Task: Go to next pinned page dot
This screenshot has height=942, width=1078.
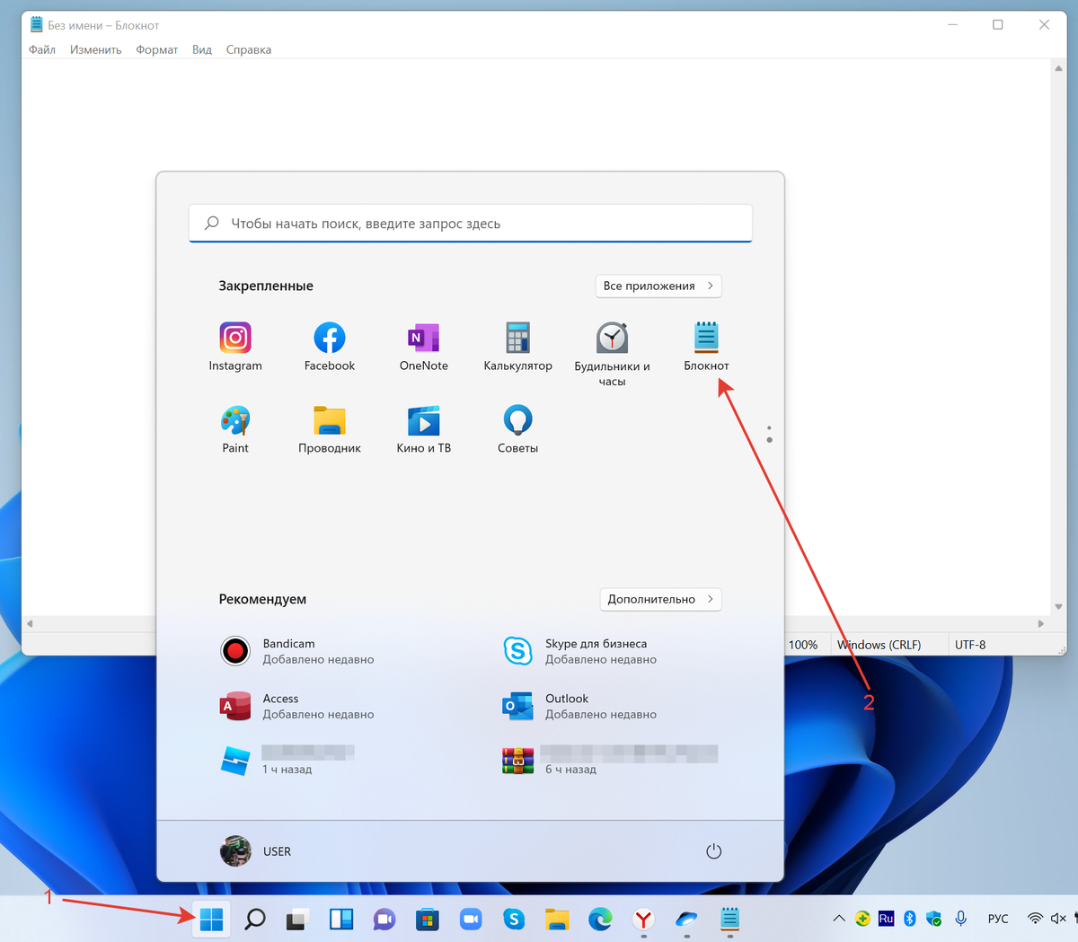Action: click(770, 440)
